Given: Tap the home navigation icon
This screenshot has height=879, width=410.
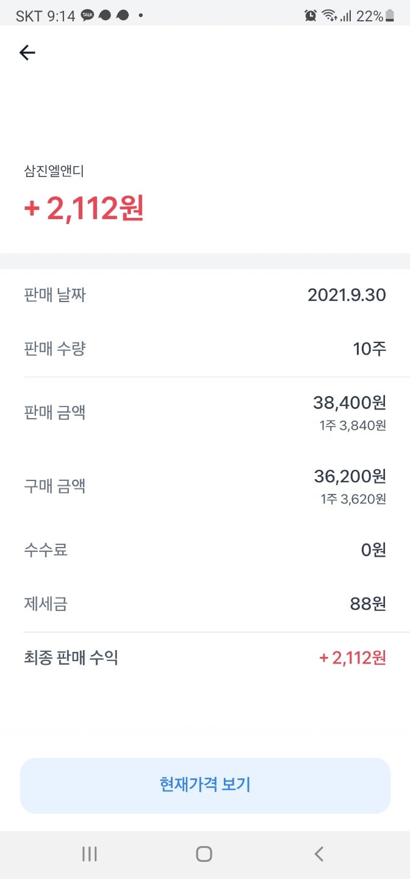Looking at the screenshot, I should [x=204, y=854].
